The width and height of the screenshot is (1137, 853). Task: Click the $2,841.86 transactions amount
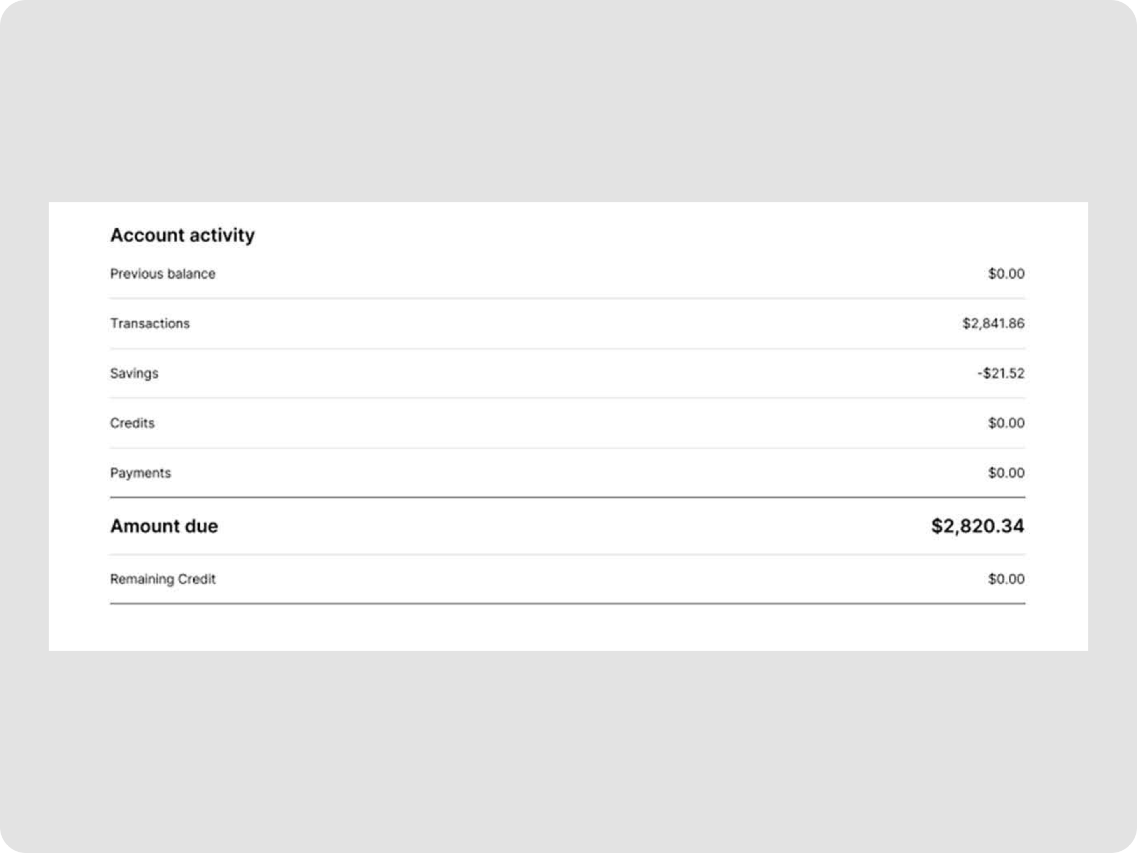click(x=993, y=323)
